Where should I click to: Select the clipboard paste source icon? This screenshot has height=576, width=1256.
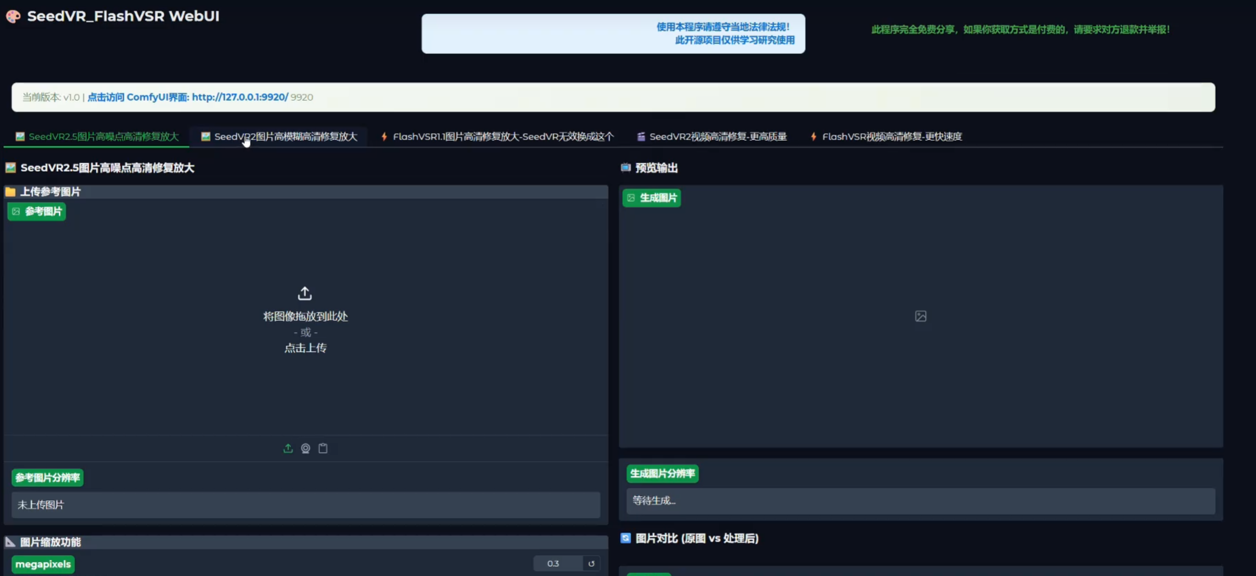click(x=323, y=448)
